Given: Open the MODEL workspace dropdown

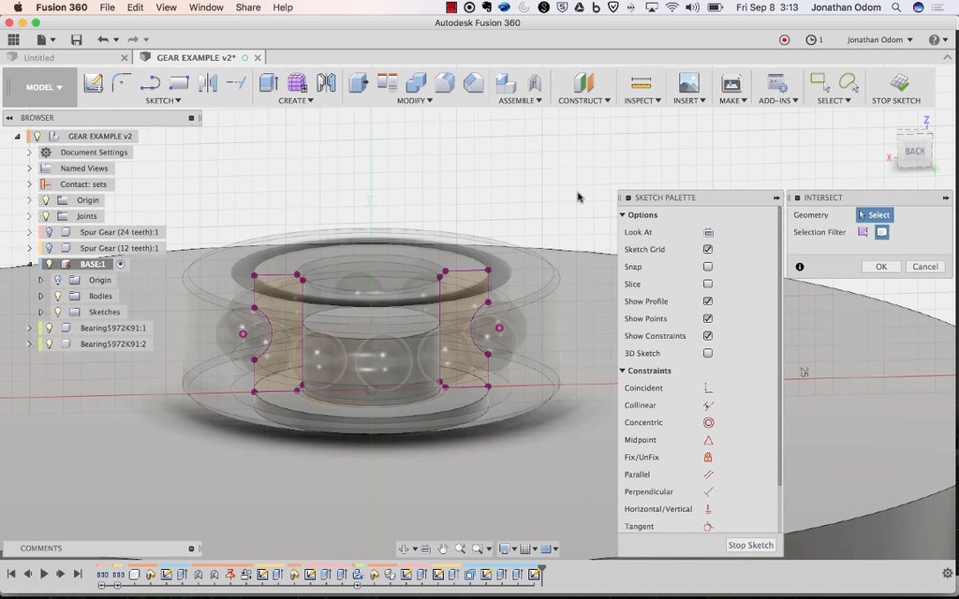Looking at the screenshot, I should point(45,87).
